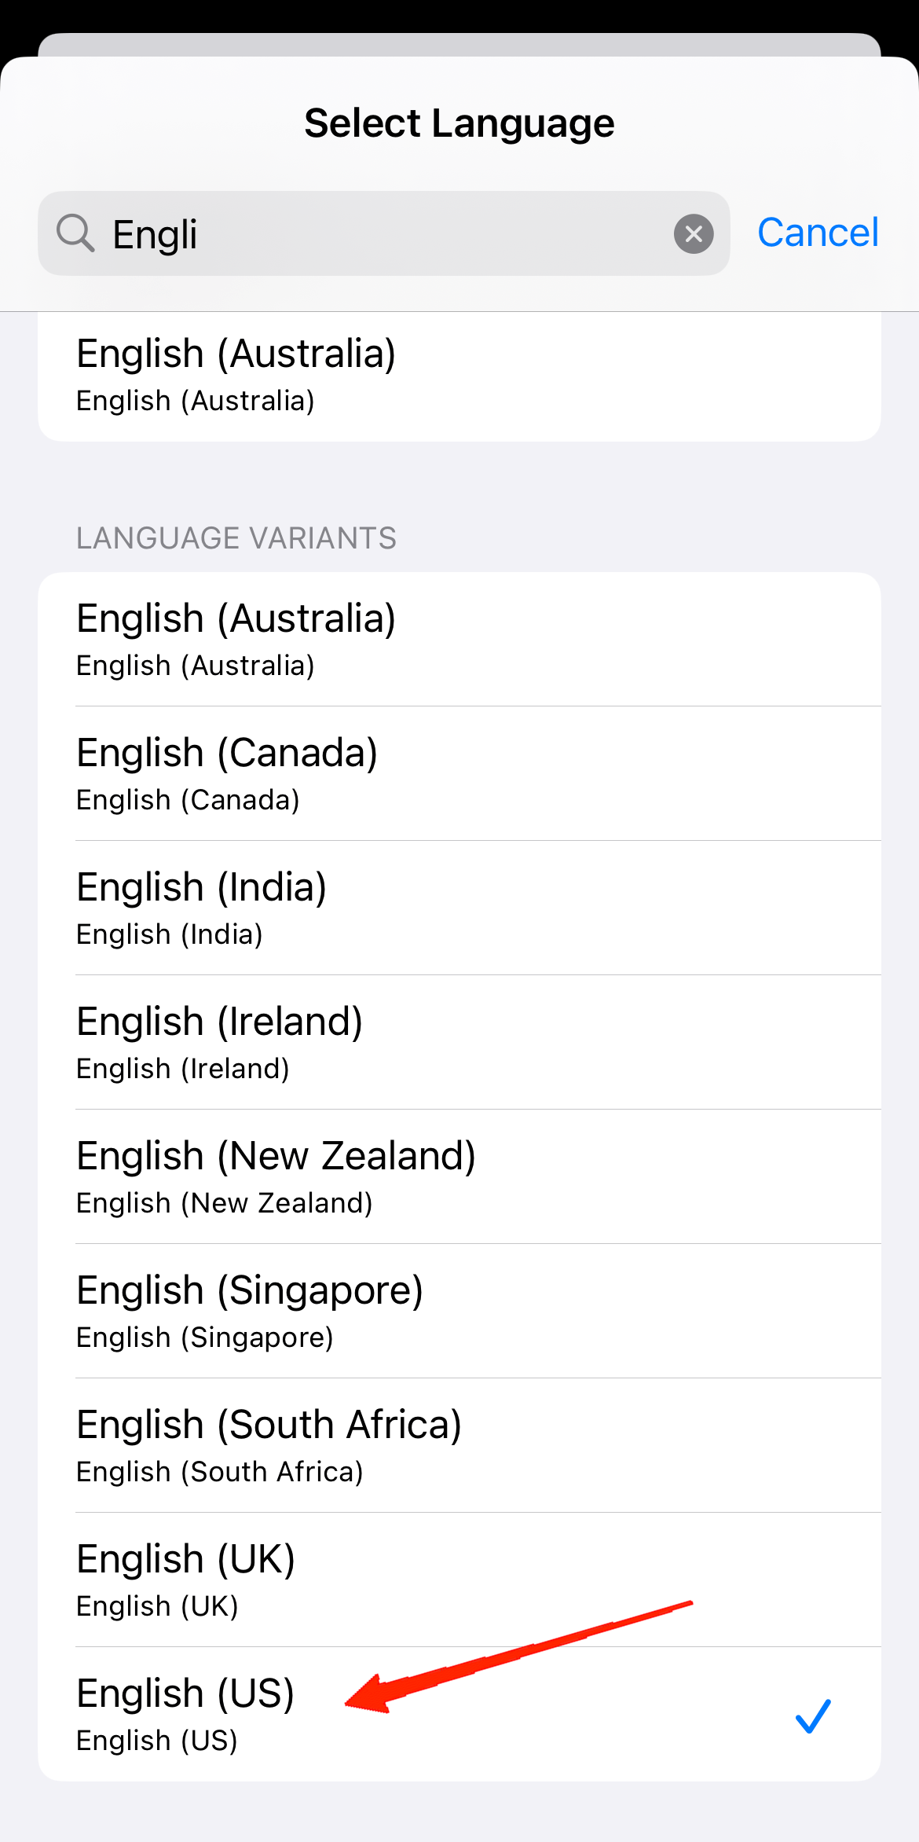
Task: Choose English (South Africa) option
Action: click(268, 1424)
